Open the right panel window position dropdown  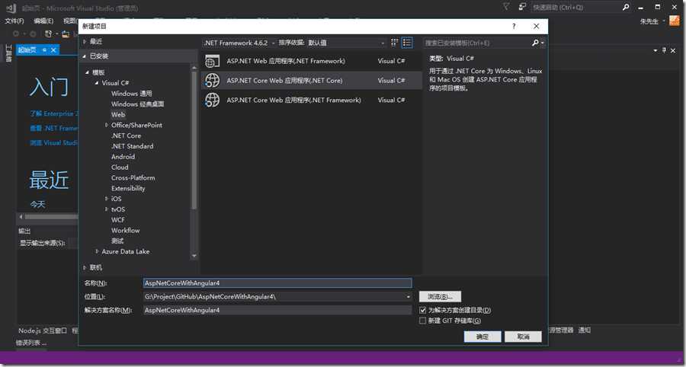[x=656, y=50]
